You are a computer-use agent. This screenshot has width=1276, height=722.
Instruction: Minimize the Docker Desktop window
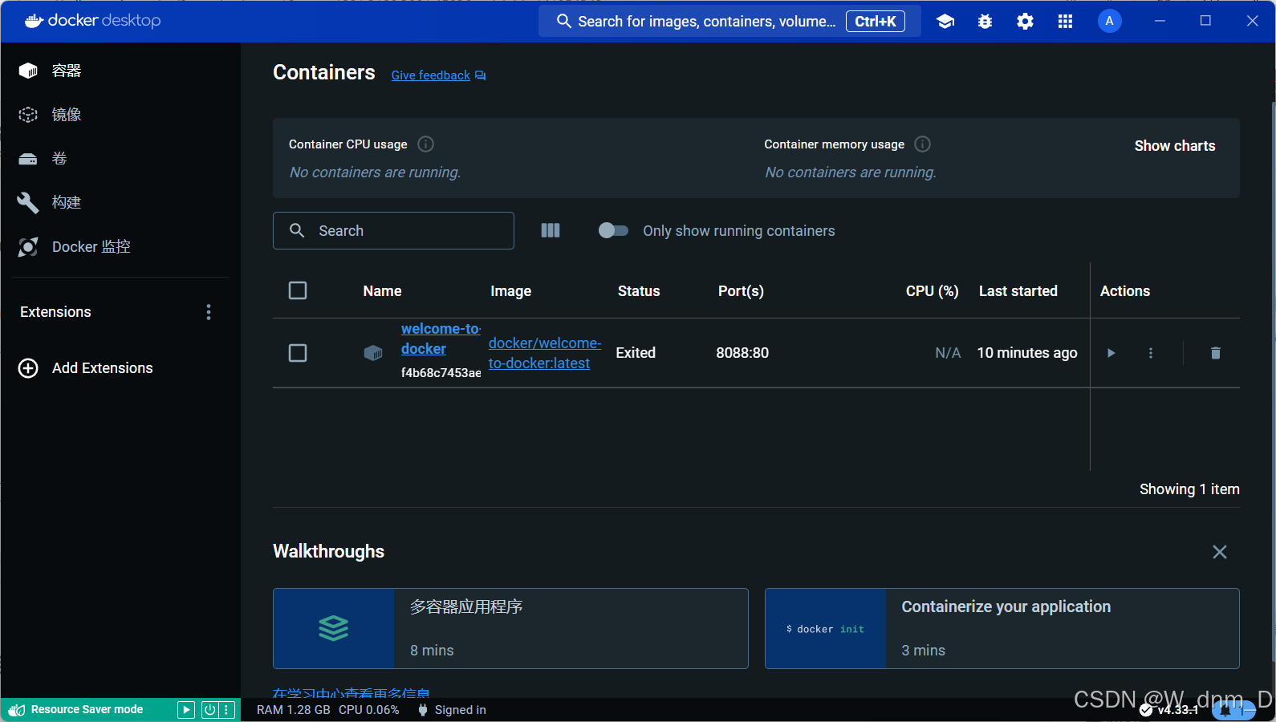pyautogui.click(x=1160, y=21)
